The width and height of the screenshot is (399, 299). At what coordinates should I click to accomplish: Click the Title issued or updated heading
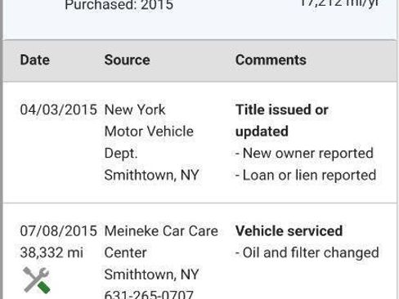click(282, 121)
